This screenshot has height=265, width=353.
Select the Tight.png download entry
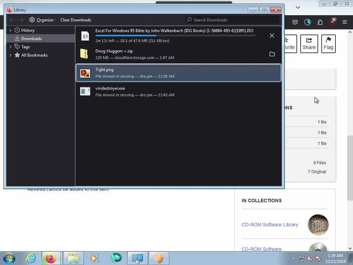click(179, 73)
